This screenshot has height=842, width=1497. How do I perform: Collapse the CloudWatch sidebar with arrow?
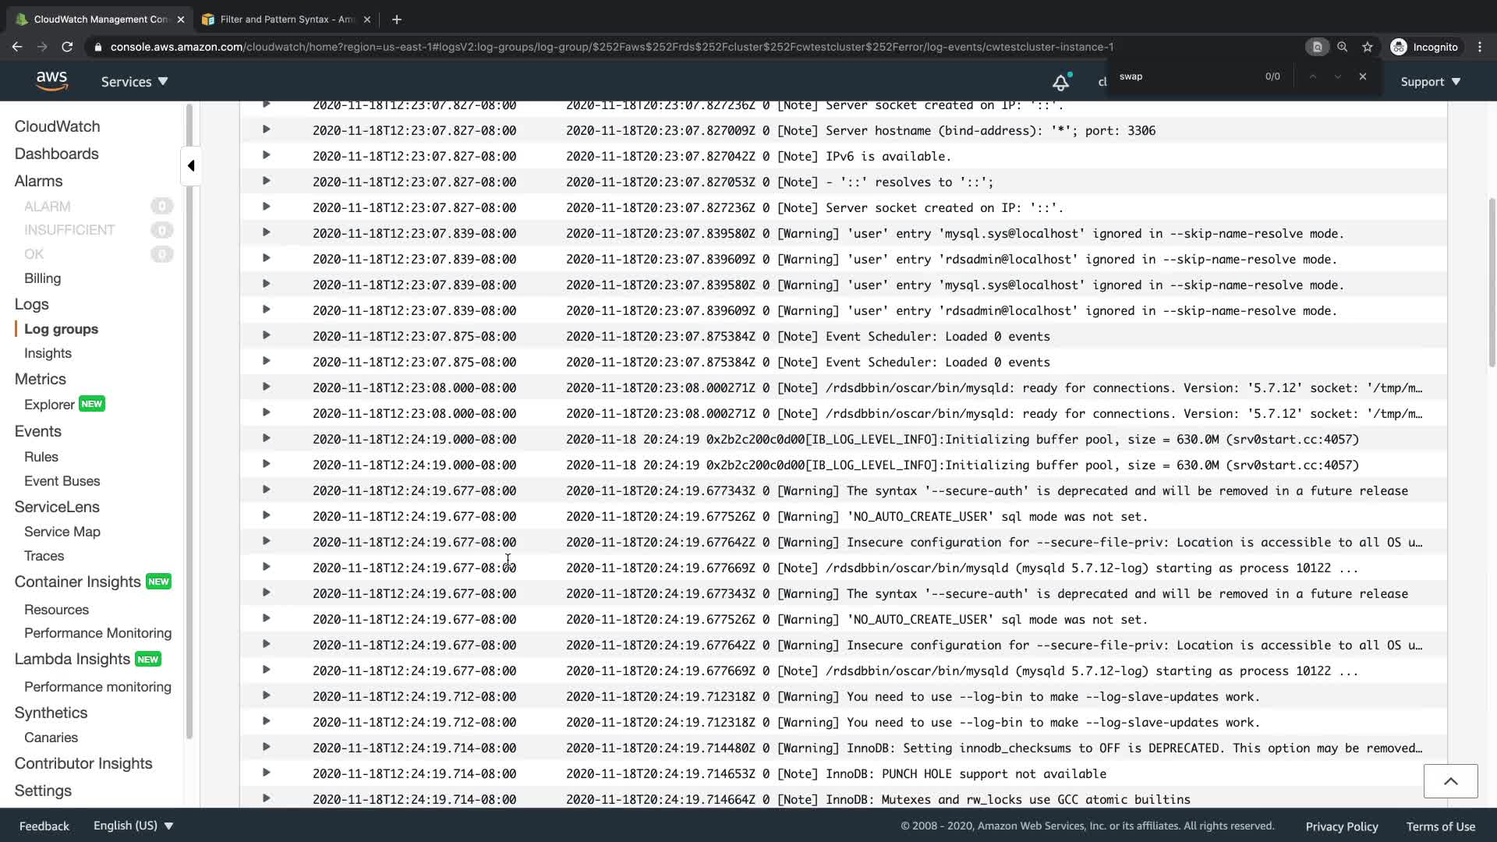click(x=191, y=165)
